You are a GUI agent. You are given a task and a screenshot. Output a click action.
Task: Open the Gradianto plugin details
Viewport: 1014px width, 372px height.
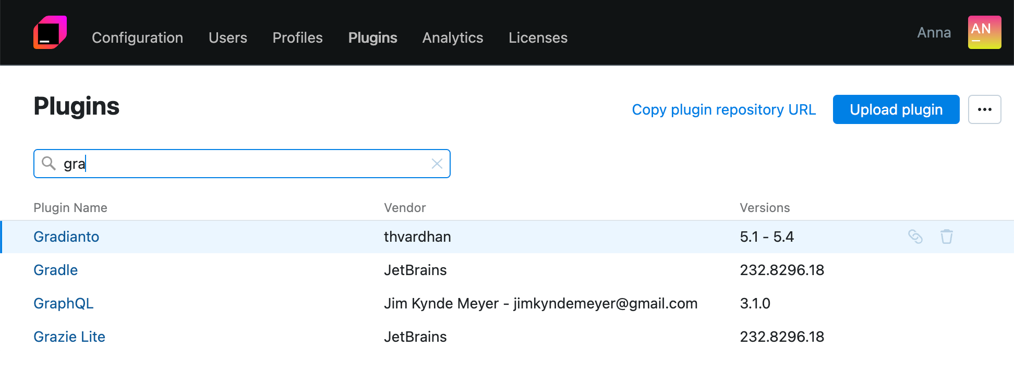[x=66, y=237]
